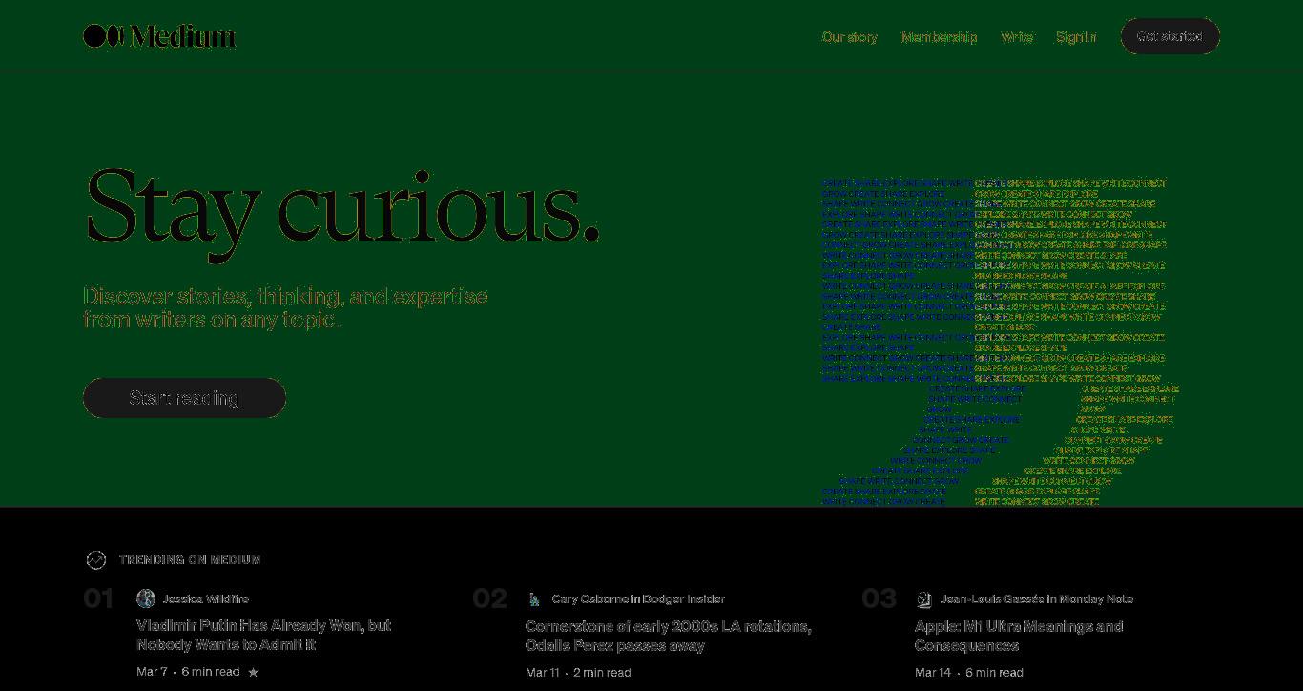Go to the Write page
1303x691 pixels.
coord(1017,37)
